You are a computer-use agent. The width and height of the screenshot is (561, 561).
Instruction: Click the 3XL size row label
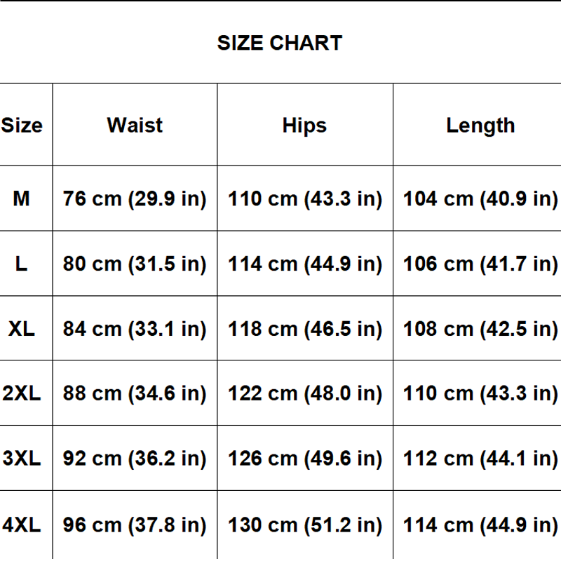22,459
